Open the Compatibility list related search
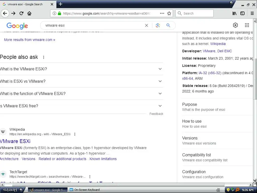The image size is (257, 193). [x=217, y=157]
